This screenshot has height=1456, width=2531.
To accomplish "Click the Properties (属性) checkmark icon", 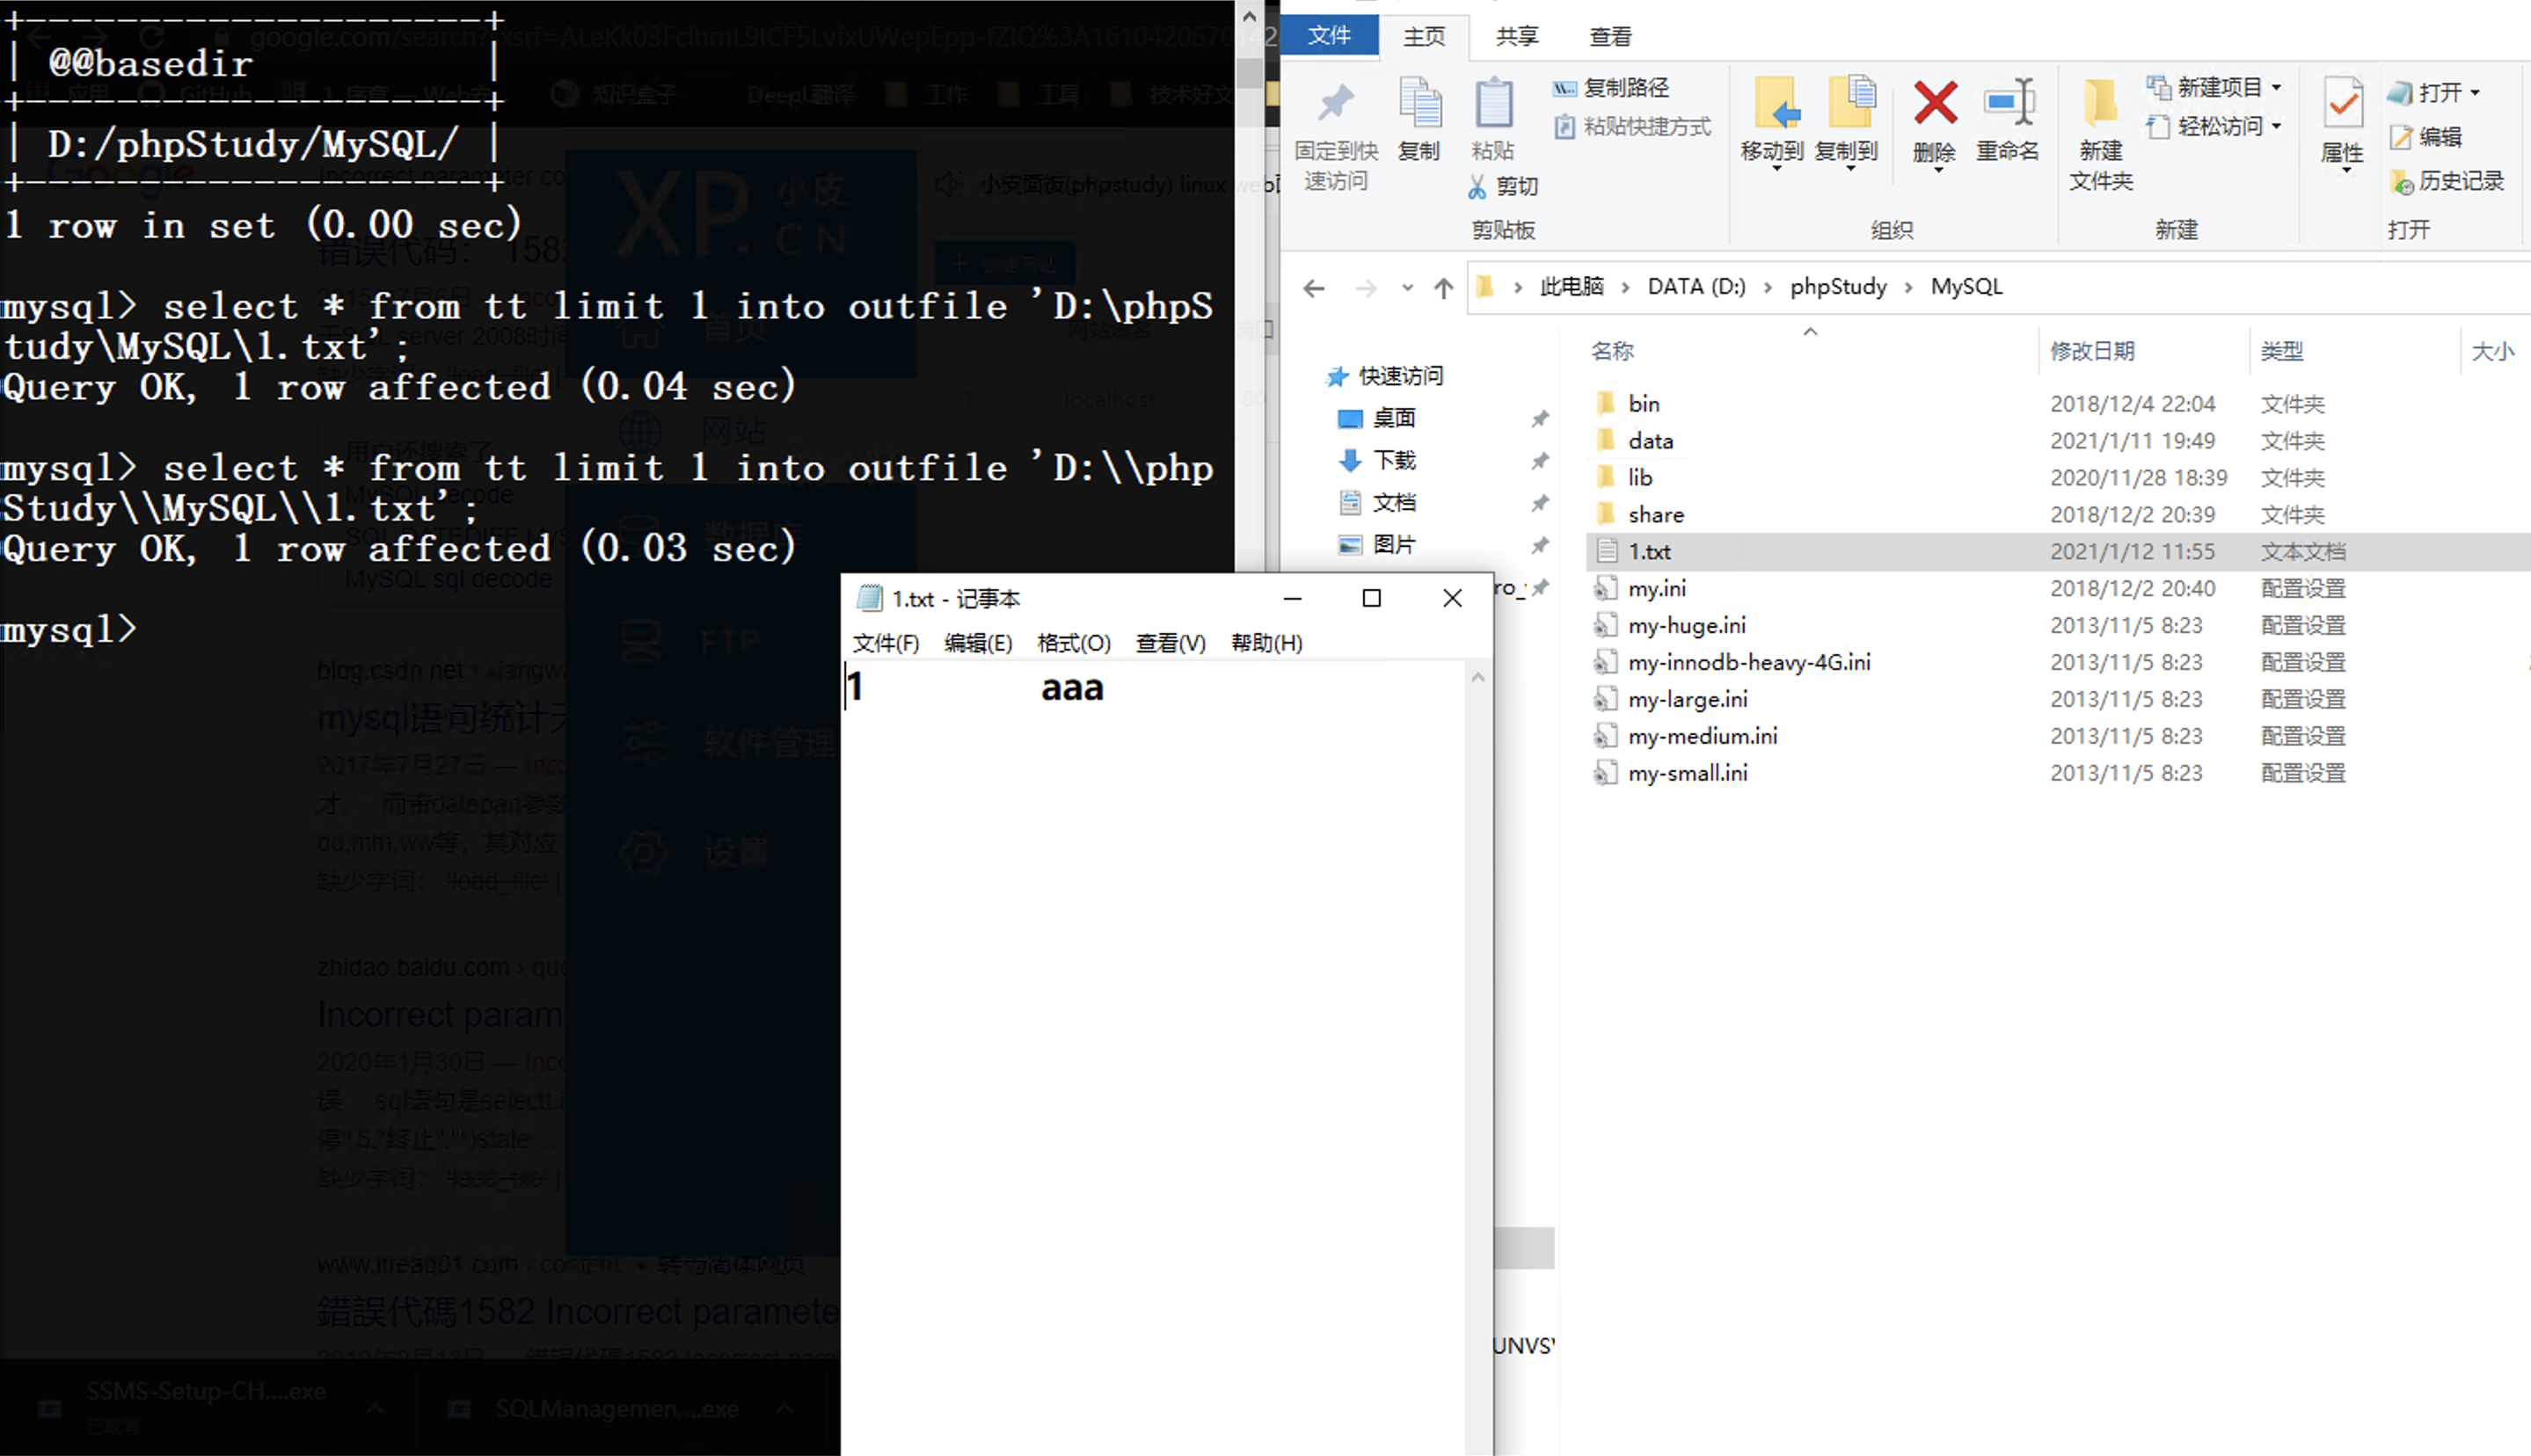I will point(2341,104).
